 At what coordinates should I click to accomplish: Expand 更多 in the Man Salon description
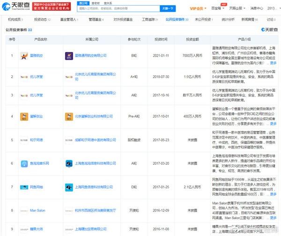[x=274, y=218]
